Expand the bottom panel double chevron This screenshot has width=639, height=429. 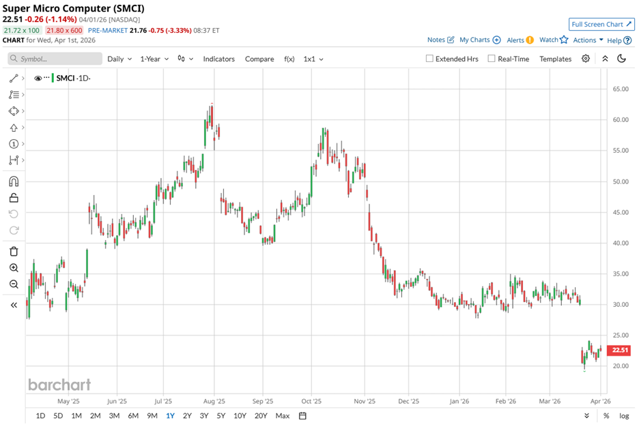[x=586, y=415]
